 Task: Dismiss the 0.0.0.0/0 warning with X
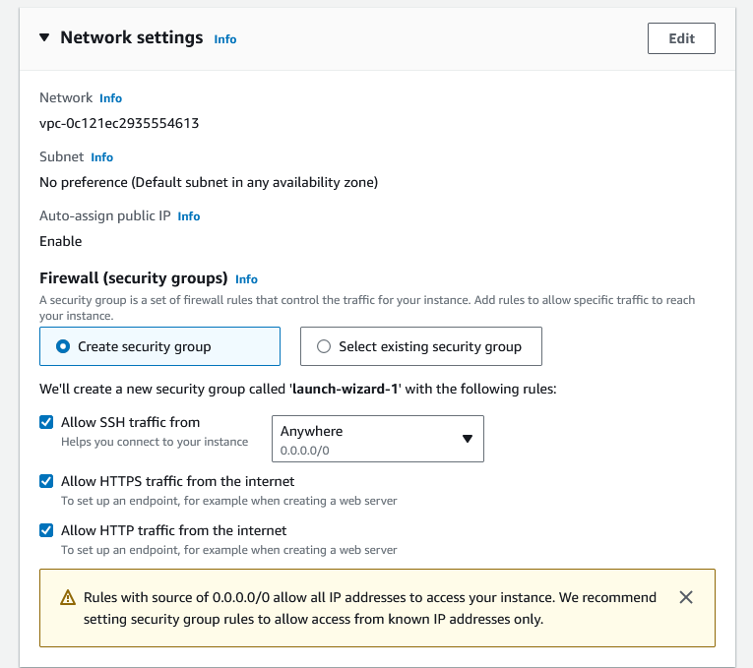686,597
